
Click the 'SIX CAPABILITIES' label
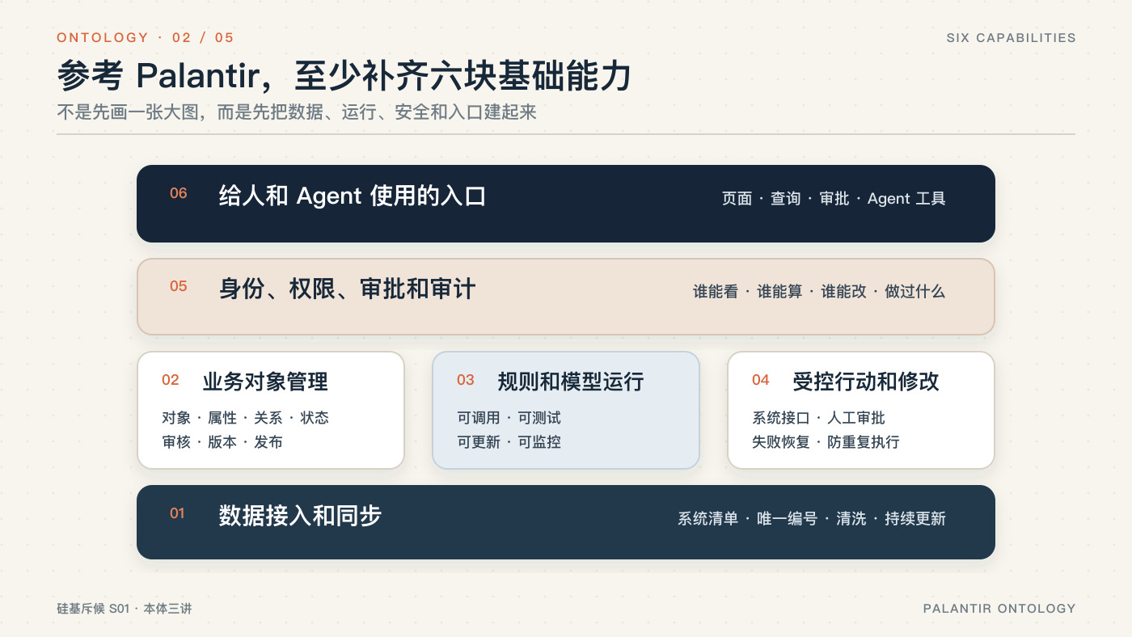1011,38
